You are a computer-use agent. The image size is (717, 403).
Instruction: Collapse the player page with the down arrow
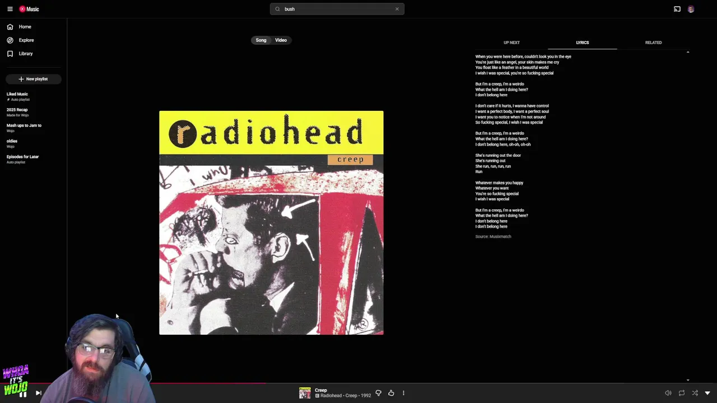707,393
